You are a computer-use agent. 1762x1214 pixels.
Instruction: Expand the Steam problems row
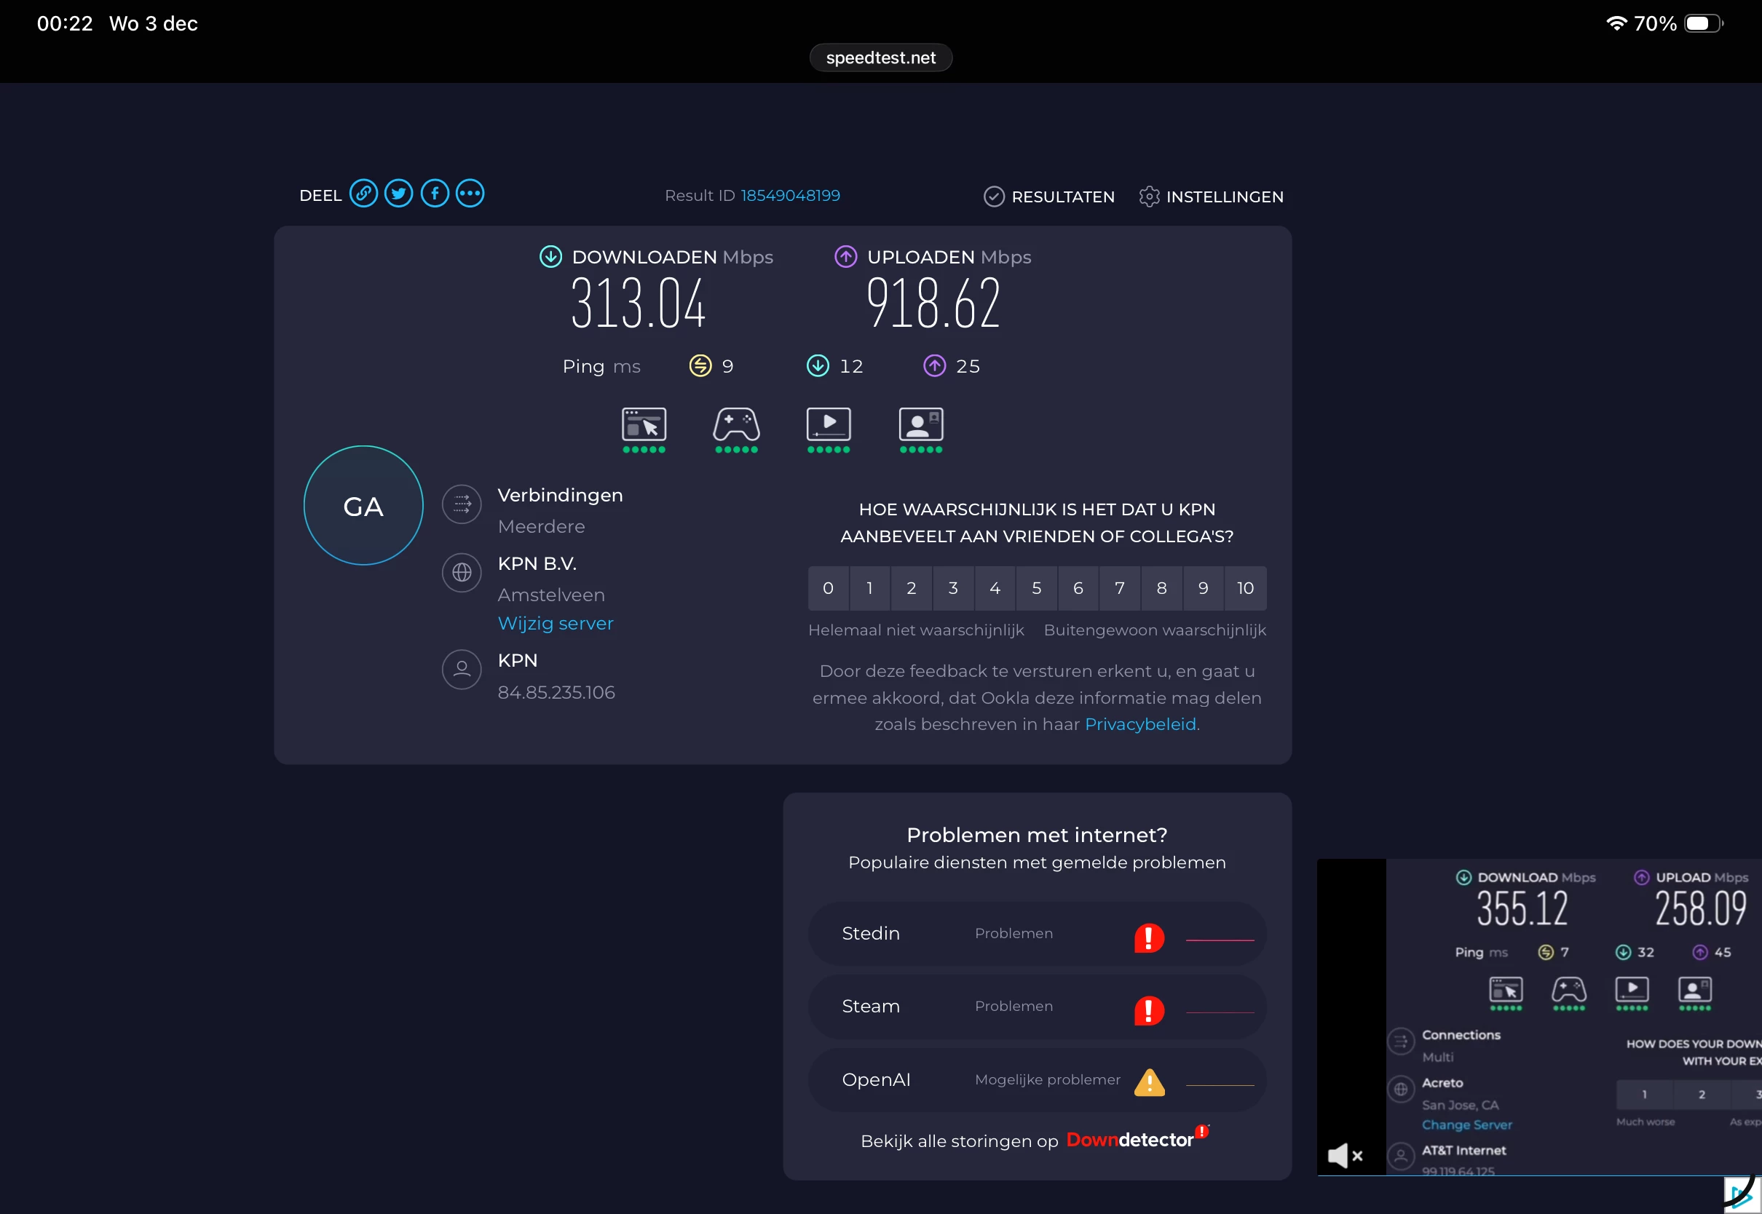coord(1036,1007)
